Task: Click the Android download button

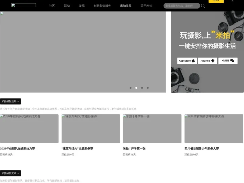Action: click(207, 61)
